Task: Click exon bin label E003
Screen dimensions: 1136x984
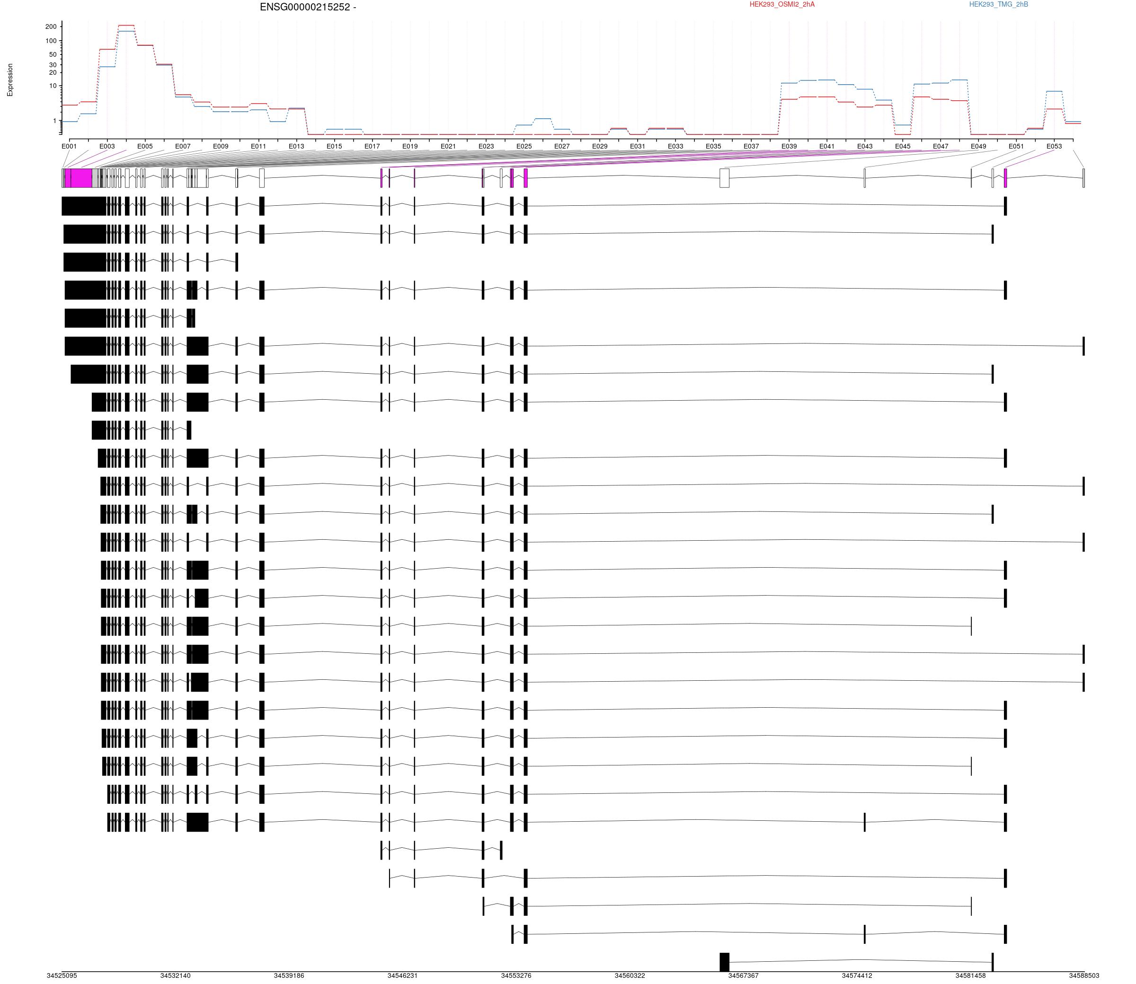Action: coord(107,147)
